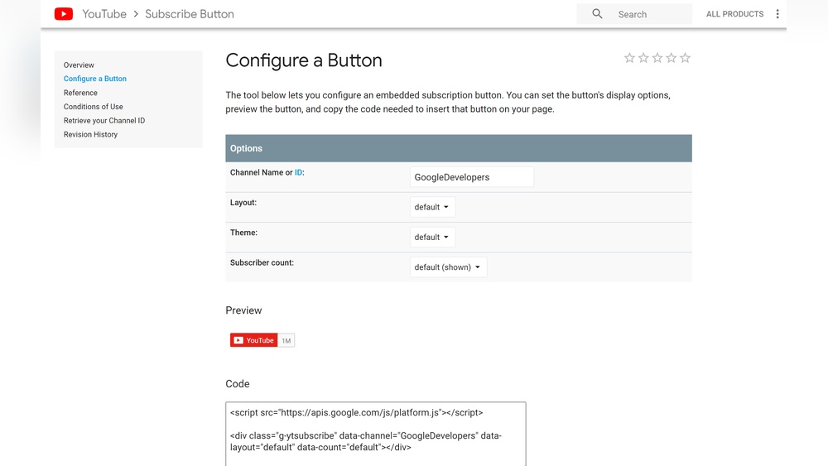The image size is (828, 466).
Task: Click the Subscribe Button breadcrumb link
Action: tap(190, 14)
